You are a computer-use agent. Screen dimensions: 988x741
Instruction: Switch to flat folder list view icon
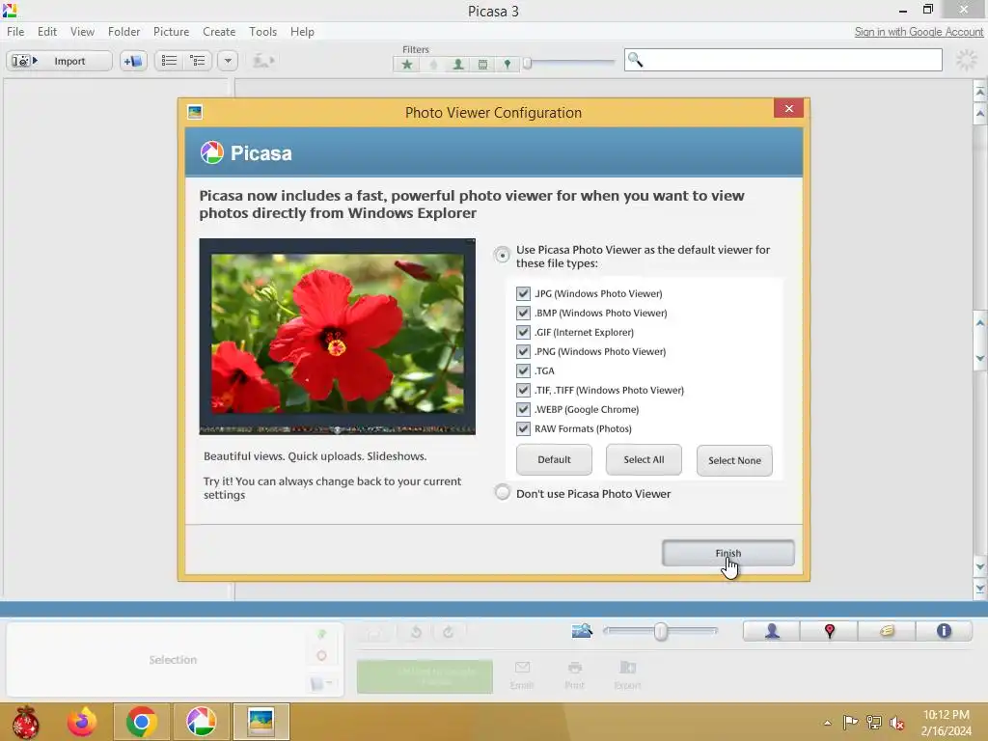tap(169, 61)
